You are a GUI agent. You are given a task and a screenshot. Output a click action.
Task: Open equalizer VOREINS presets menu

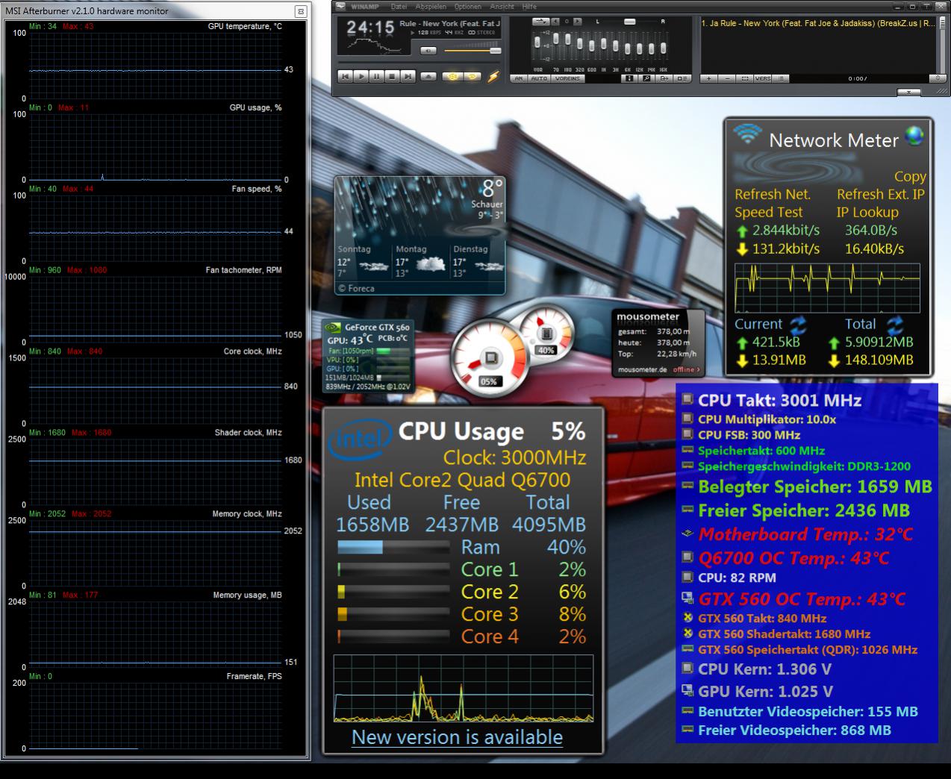pyautogui.click(x=568, y=78)
